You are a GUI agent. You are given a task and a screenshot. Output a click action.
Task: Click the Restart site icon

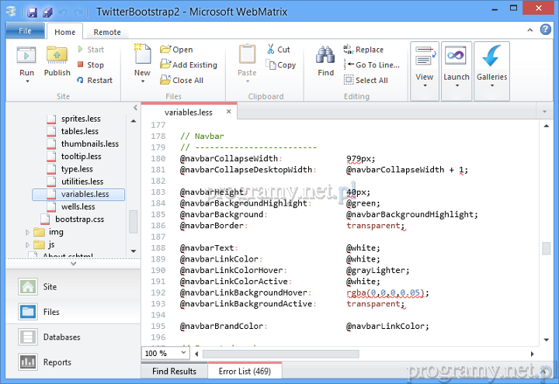(81, 81)
